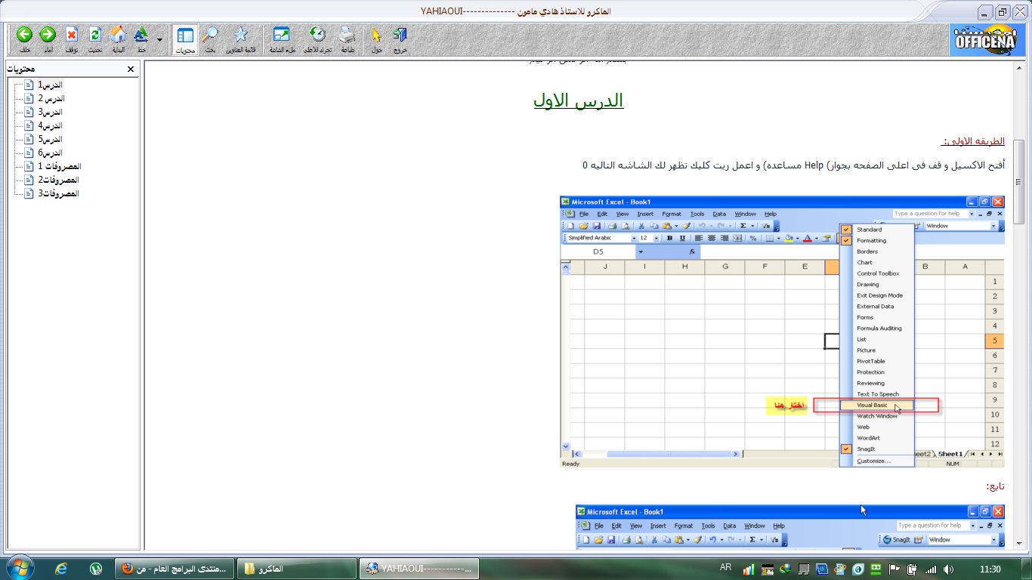The image size is (1032, 580).
Task: Go back with the خلف arrow button
Action: [x=24, y=39]
